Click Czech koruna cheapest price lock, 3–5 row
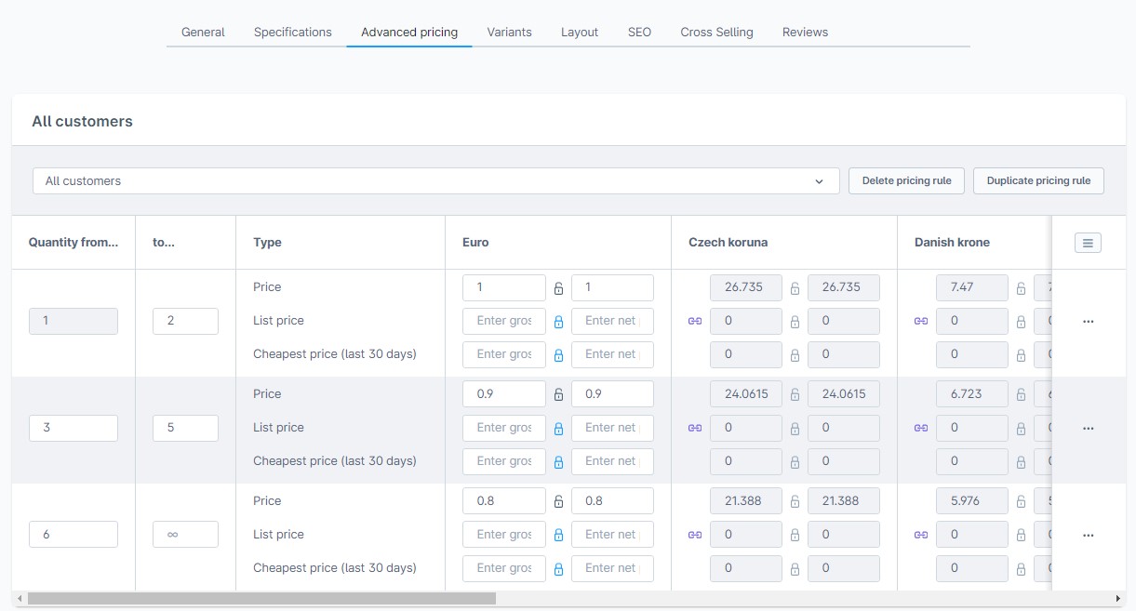The height and width of the screenshot is (611, 1136). pos(795,462)
